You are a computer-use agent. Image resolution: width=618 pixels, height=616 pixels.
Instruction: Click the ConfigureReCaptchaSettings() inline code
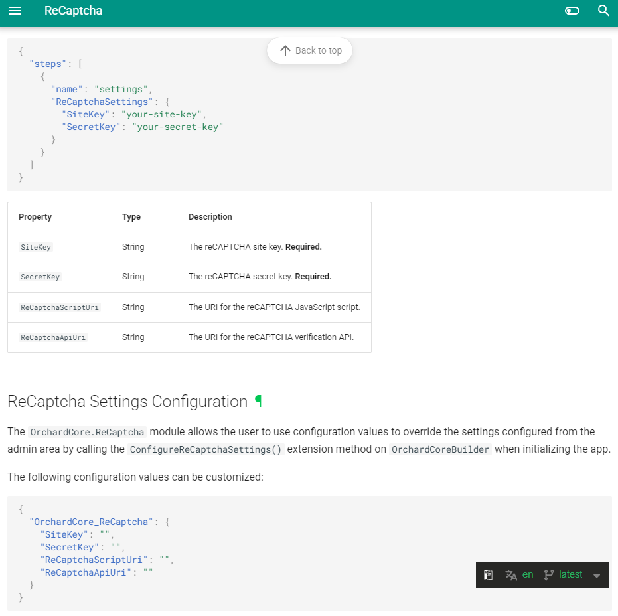206,449
